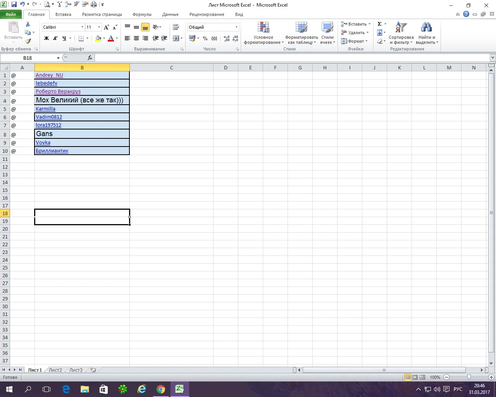Toggle bold (Ж) formatting
The image size is (496, 397).
point(46,38)
